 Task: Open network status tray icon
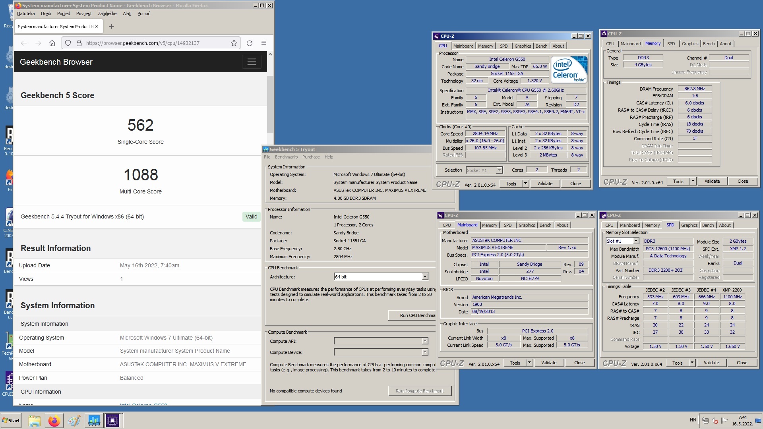pyautogui.click(x=705, y=421)
